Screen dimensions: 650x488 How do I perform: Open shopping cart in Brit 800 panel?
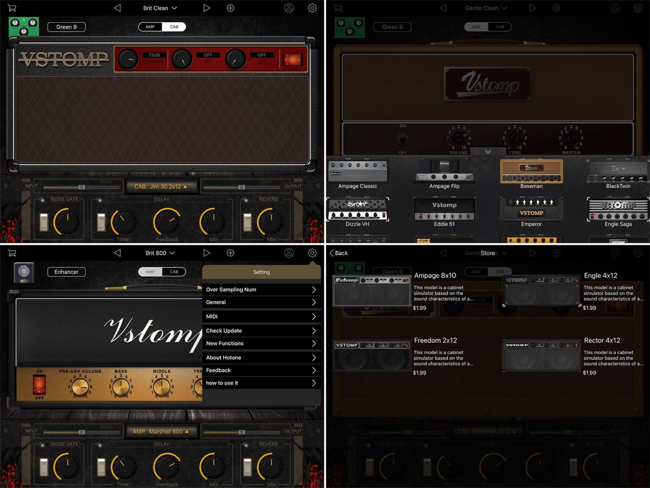coord(12,253)
